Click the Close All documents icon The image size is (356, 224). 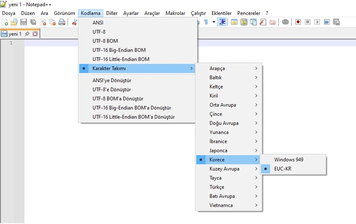click(52, 22)
